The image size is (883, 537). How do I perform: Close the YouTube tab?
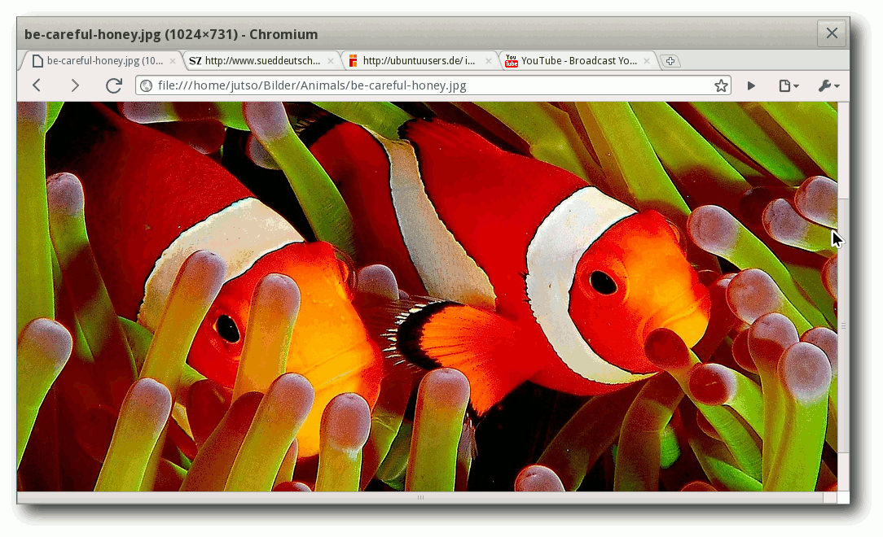(648, 61)
